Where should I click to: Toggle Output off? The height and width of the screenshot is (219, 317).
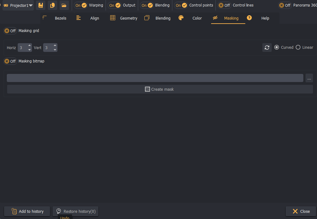pos(115,5)
